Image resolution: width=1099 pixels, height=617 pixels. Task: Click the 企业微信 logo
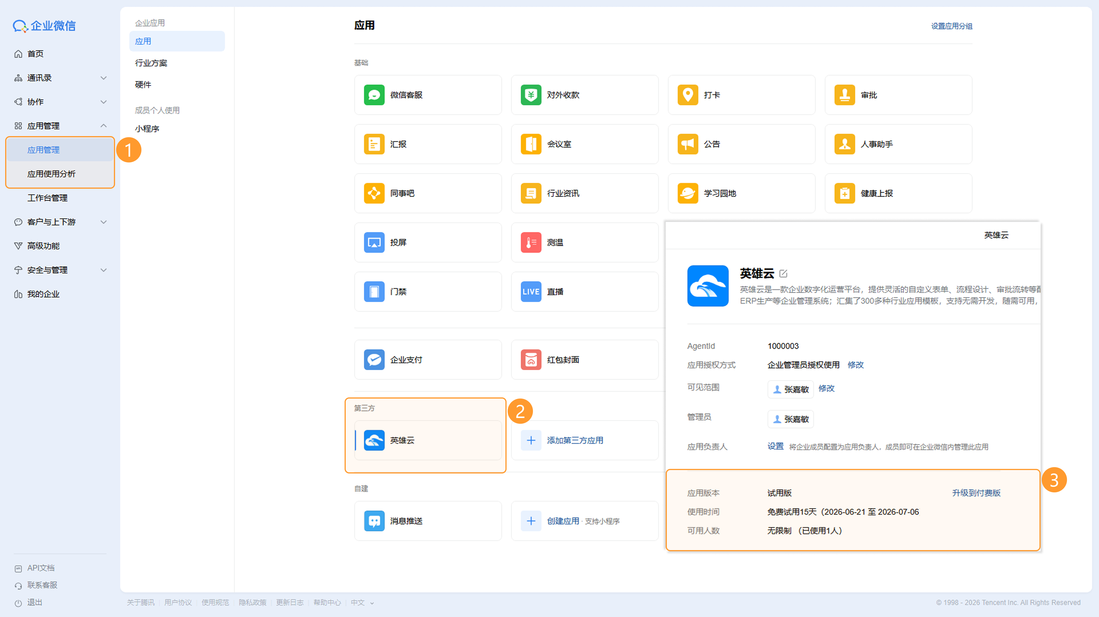[x=44, y=25]
